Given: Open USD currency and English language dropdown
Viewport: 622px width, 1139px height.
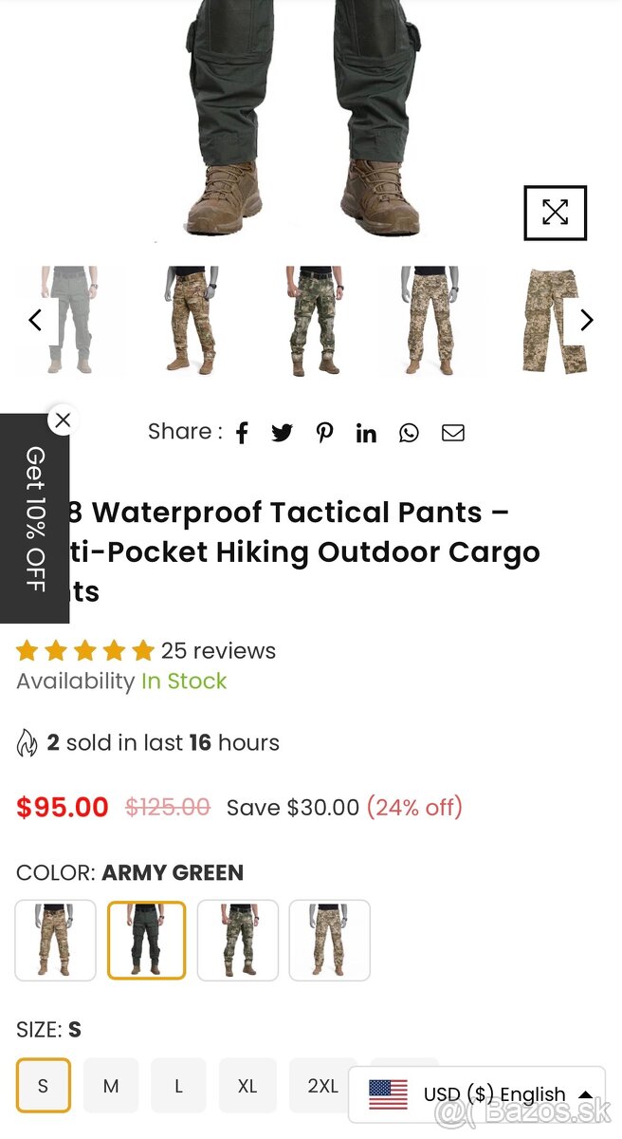Looking at the screenshot, I should coord(477,1094).
